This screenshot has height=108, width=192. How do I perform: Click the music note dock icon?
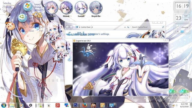pyautogui.click(x=37, y=15)
